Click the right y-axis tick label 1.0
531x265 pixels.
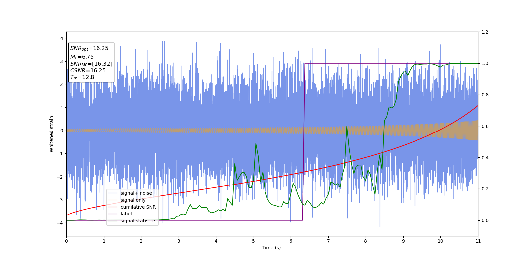click(485, 64)
